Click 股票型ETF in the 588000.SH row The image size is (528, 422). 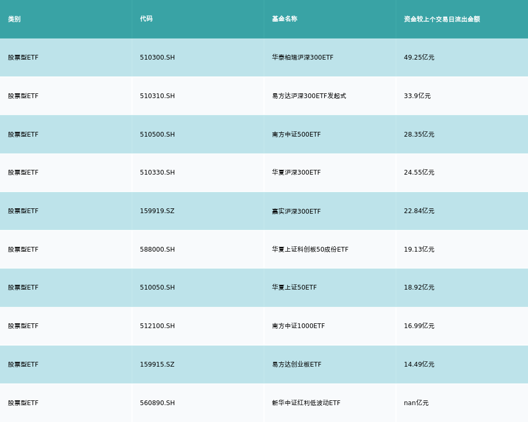click(23, 250)
